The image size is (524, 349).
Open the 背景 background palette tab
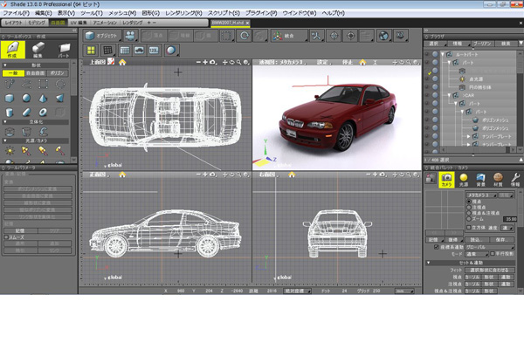click(480, 180)
